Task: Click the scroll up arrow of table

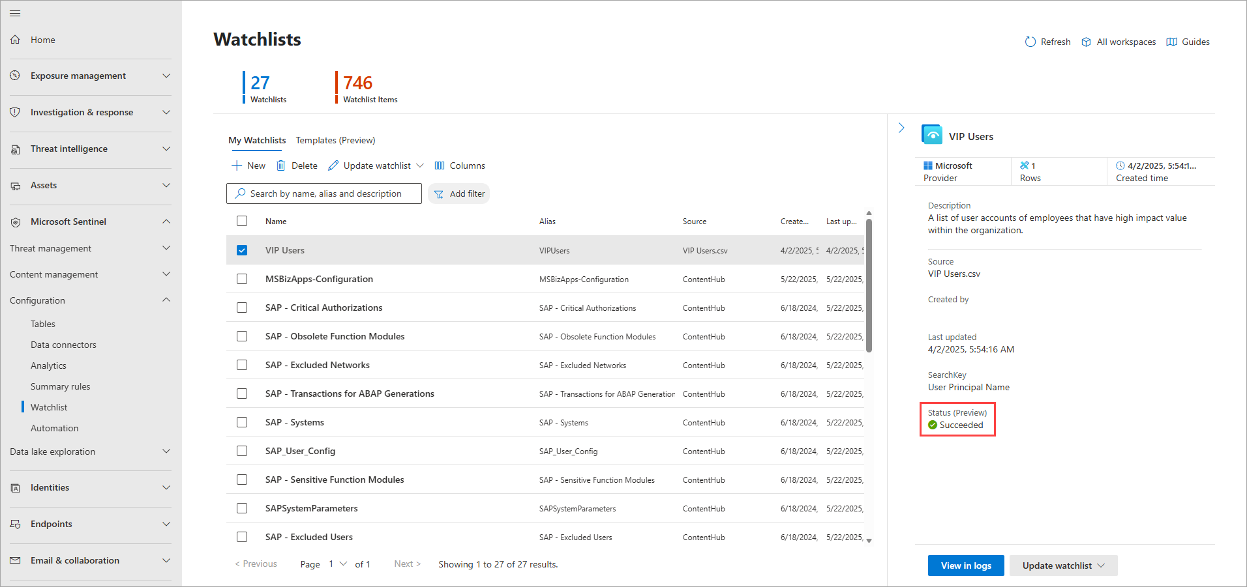Action: [869, 213]
